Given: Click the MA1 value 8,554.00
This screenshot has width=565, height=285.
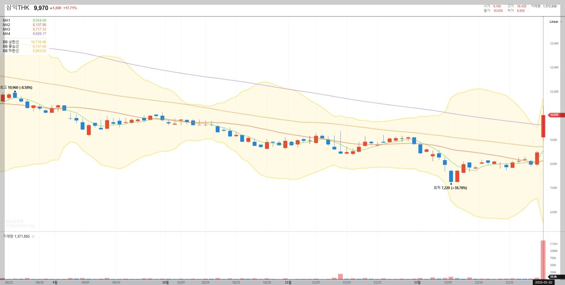Looking at the screenshot, I should tap(39, 20).
